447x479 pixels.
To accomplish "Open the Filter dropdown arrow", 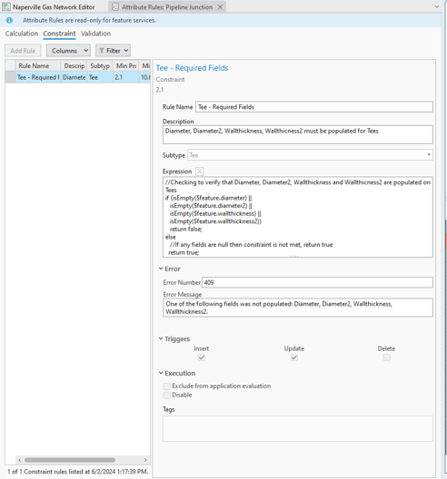I will [x=126, y=51].
